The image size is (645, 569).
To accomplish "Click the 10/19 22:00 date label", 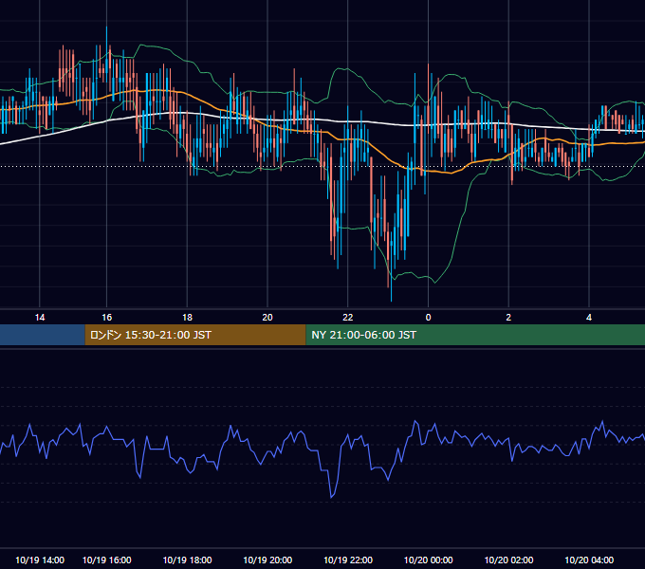I will tap(348, 560).
